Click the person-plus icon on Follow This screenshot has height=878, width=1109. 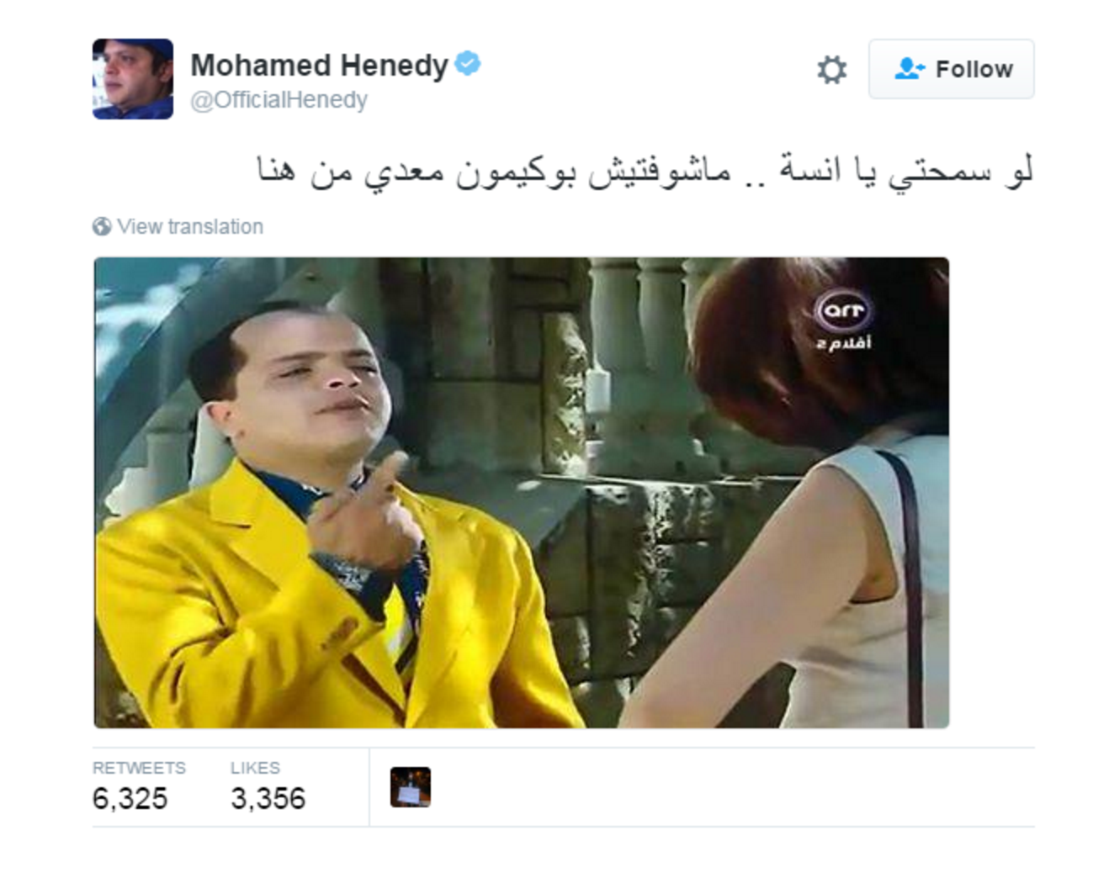click(910, 69)
